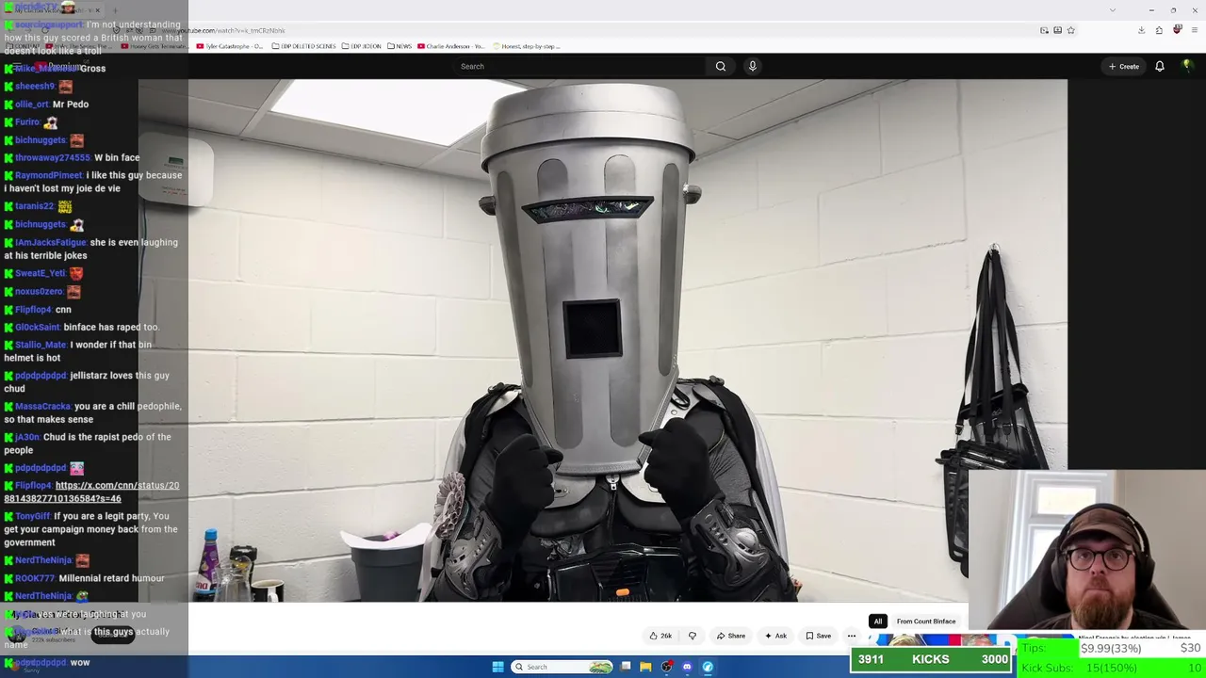Image resolution: width=1206 pixels, height=678 pixels.
Task: Click chat username jA30n
Action: 27,437
